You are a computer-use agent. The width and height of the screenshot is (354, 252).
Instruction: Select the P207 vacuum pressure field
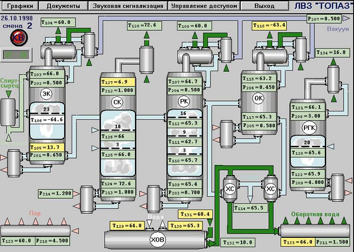pos(324,18)
